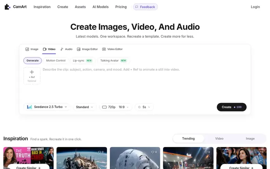Open the white robot head thumbnail
This screenshot has height=169, width=270.
135,158
